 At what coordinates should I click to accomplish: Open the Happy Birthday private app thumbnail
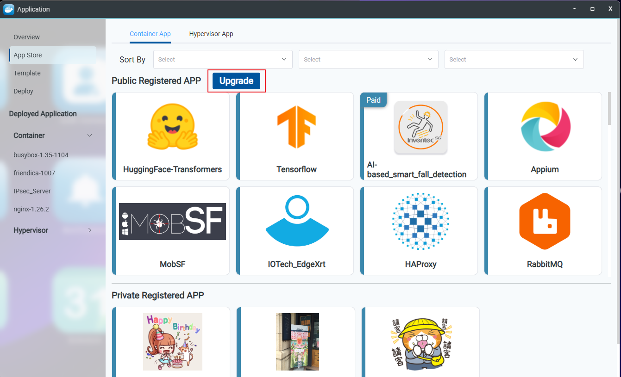[x=172, y=341]
